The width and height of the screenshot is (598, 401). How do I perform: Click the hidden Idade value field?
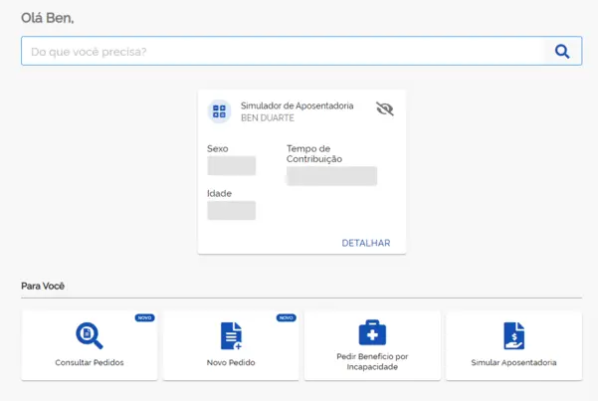pos(232,210)
